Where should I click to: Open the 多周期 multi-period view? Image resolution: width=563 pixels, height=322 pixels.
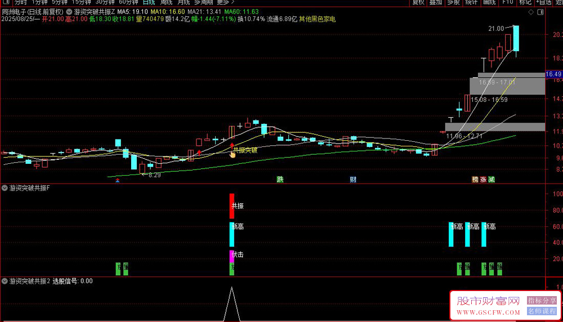tap(204, 2)
